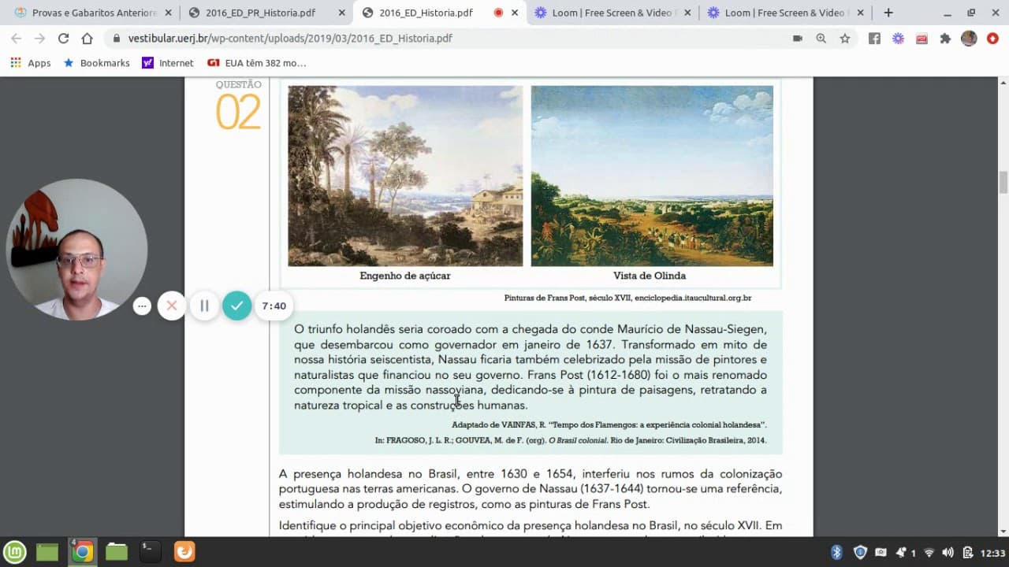The width and height of the screenshot is (1009, 567).
Task: Click the show desktop taskbar icon
Action: [47, 552]
